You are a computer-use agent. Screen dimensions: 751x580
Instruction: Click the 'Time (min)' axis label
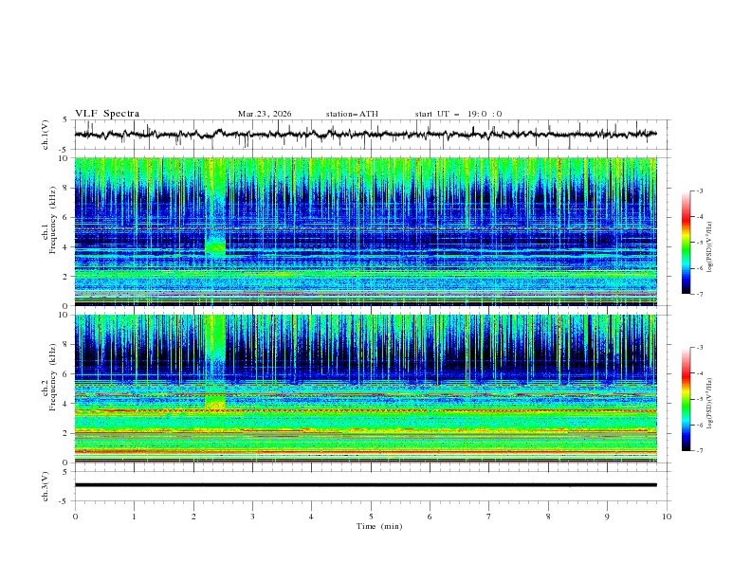[379, 526]
